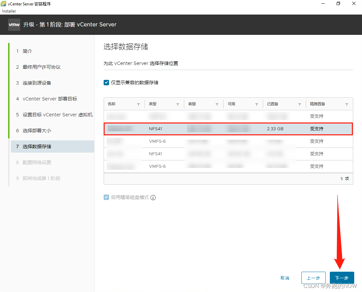
Task: Minimize the installer window
Action: [x=323, y=3]
